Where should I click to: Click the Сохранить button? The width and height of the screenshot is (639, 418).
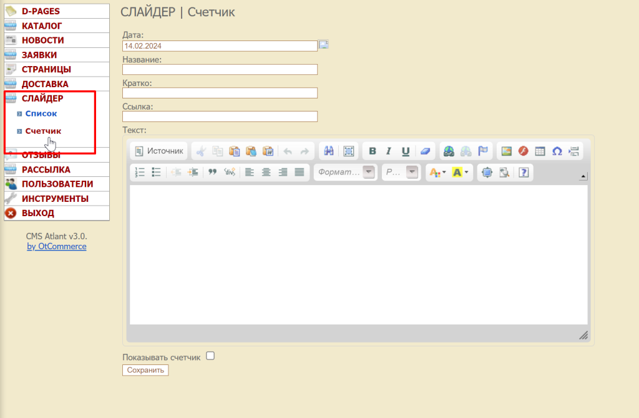[x=145, y=370]
